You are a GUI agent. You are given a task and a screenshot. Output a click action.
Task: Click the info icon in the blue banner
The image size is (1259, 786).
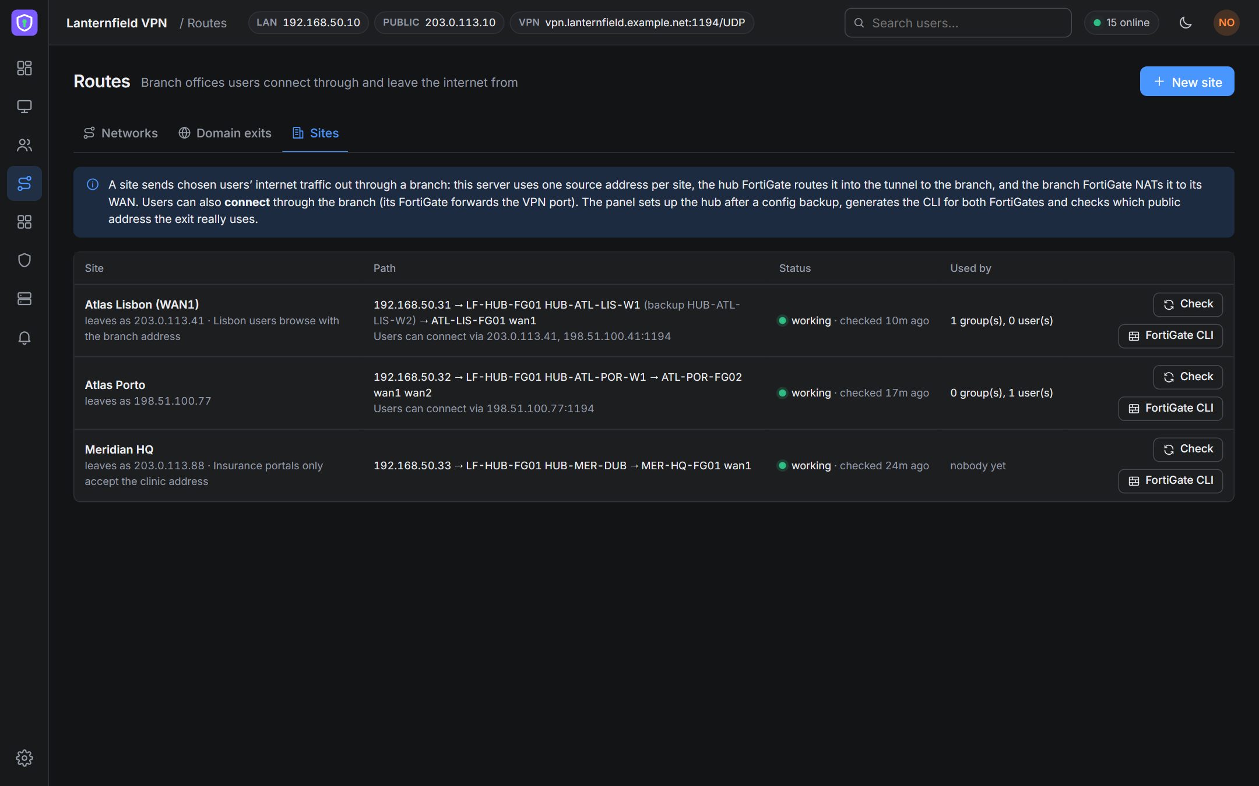93,185
